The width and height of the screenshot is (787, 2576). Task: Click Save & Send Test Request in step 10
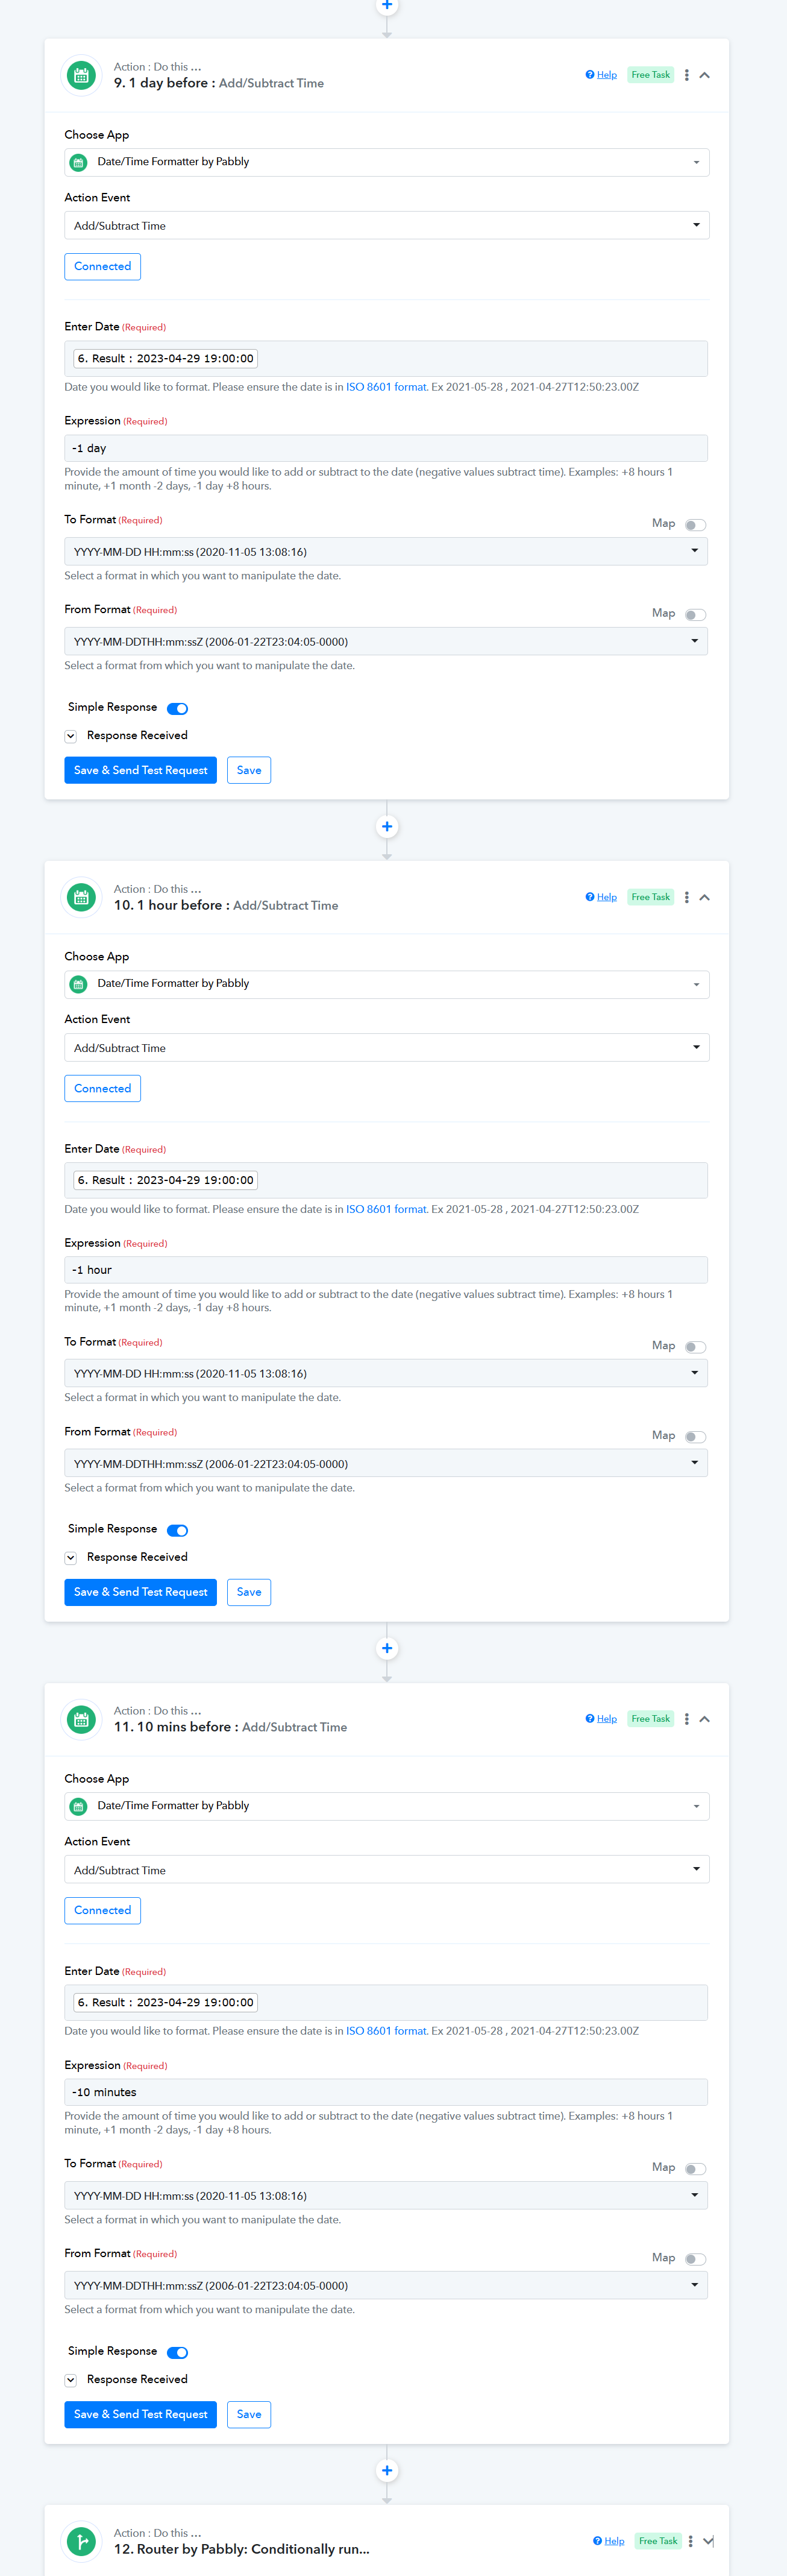140,1592
